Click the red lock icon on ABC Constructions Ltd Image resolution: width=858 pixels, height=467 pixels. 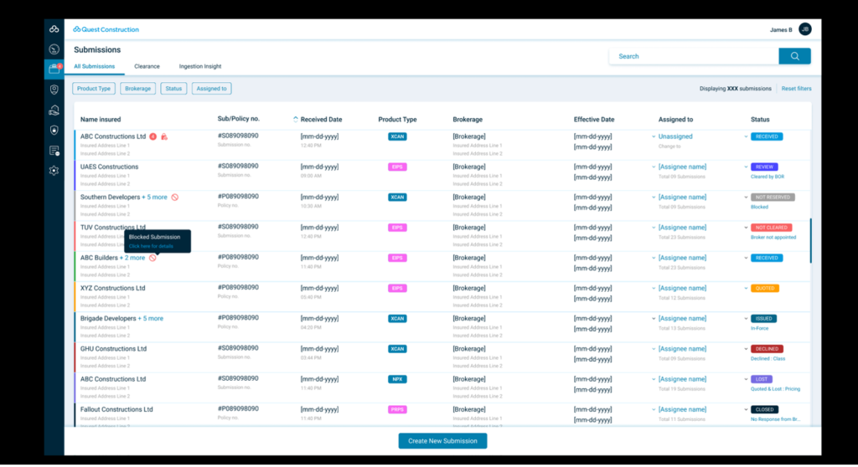click(163, 136)
